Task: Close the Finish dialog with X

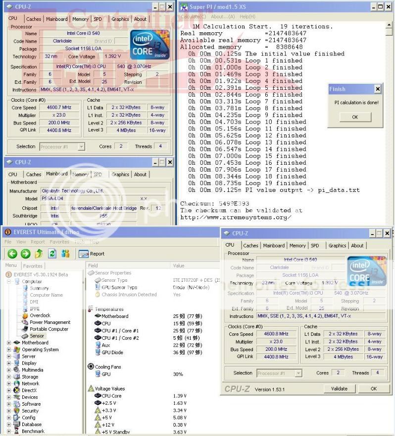Action: (378, 89)
